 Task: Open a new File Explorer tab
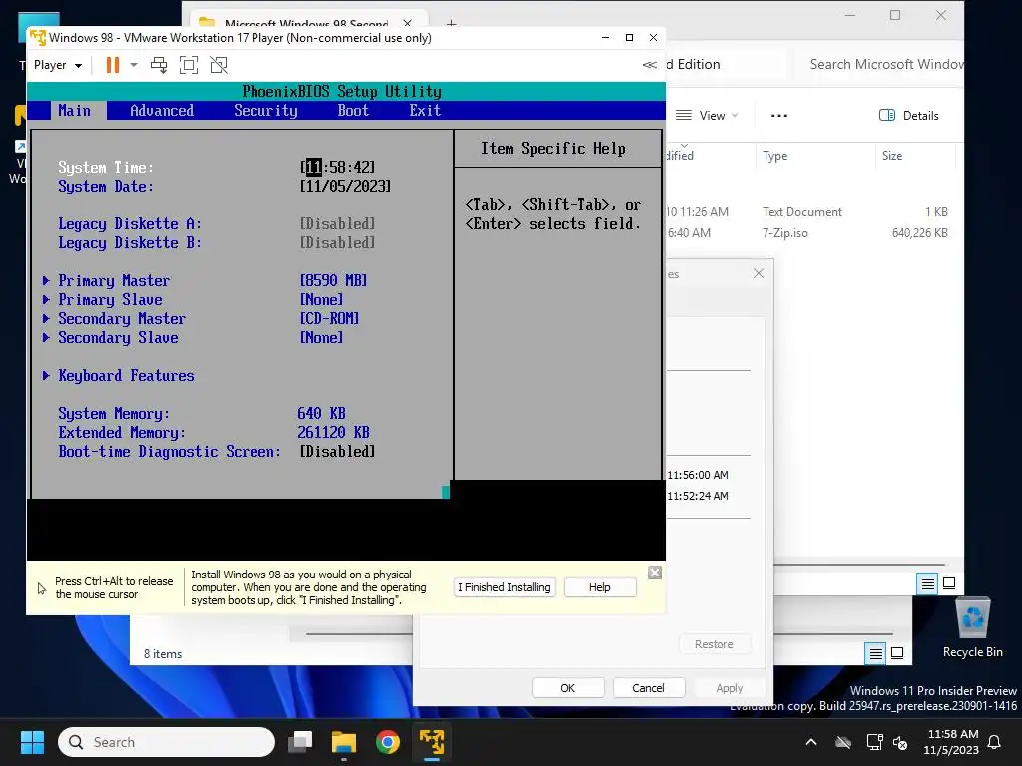[x=452, y=24]
